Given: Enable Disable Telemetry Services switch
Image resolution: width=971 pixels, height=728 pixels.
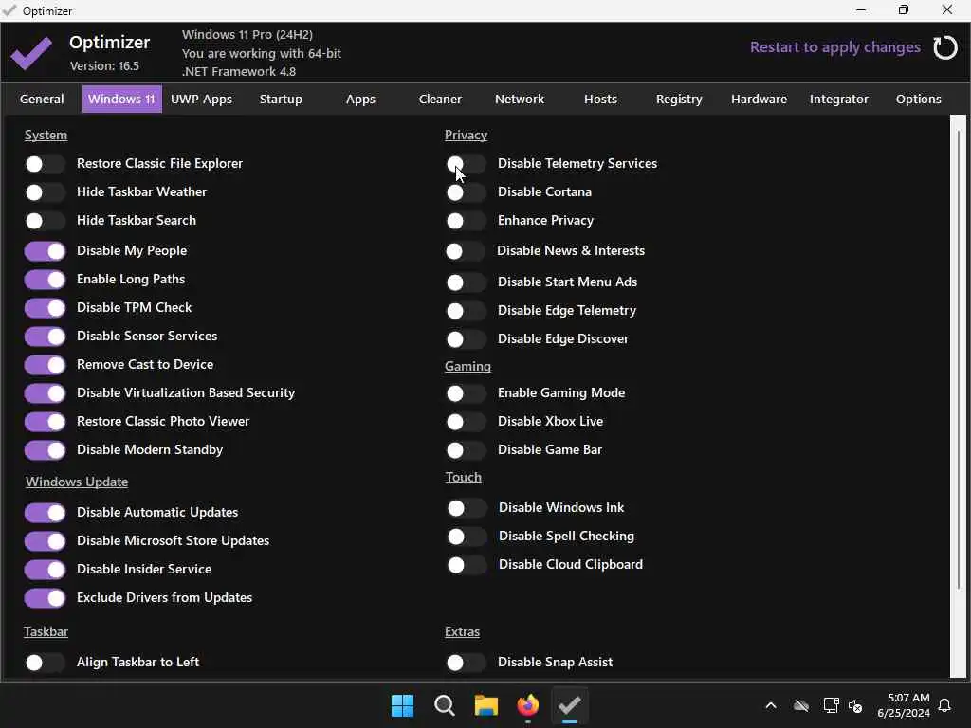Looking at the screenshot, I should click(x=466, y=164).
